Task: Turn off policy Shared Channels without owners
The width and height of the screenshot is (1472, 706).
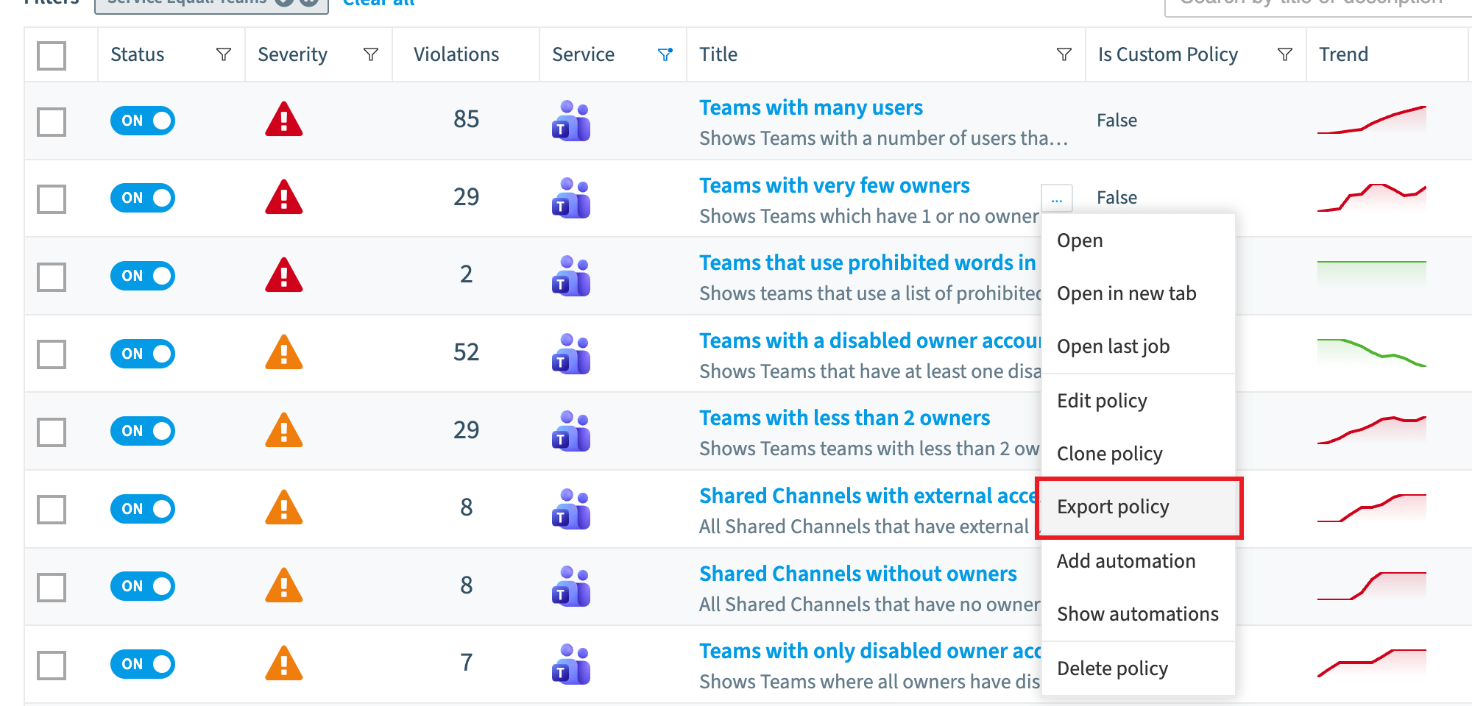Action: click(x=143, y=586)
